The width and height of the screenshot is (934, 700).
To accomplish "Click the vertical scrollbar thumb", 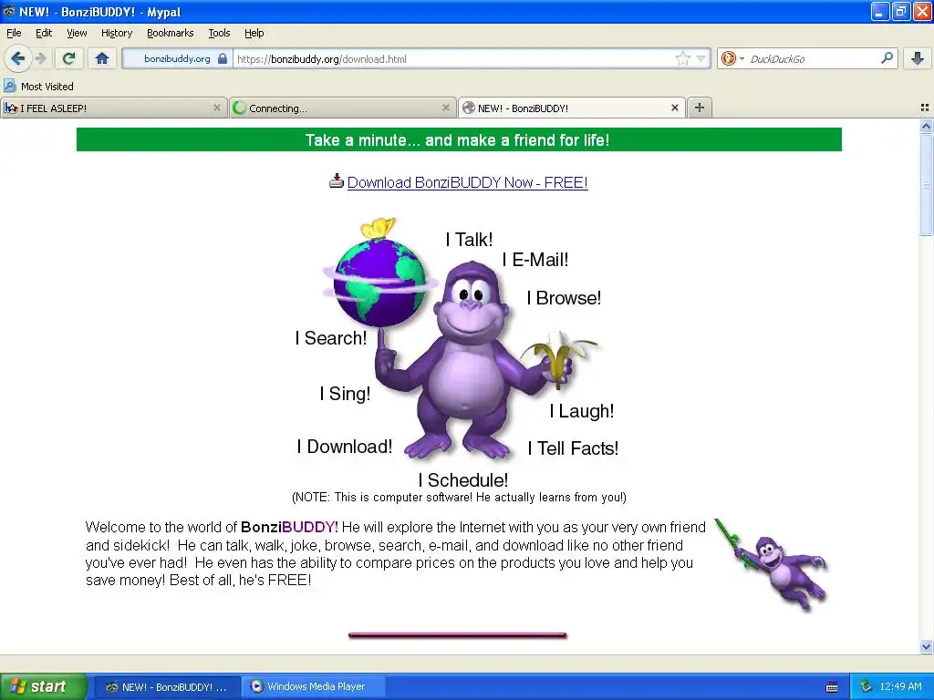I will tap(926, 184).
